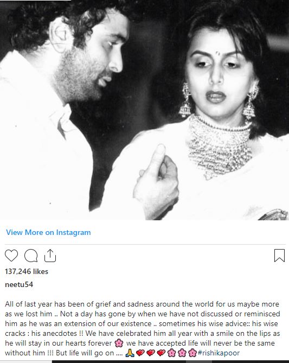View the 137,246 likes list
289x363 pixels.
pyautogui.click(x=27, y=271)
